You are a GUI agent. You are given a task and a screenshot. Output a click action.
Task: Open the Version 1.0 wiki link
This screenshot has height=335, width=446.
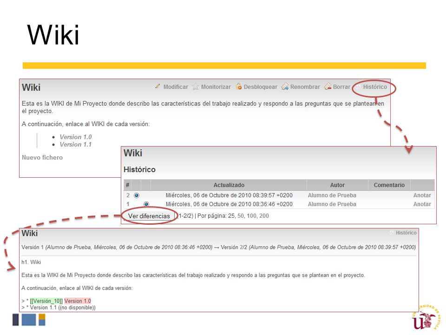[x=76, y=137]
